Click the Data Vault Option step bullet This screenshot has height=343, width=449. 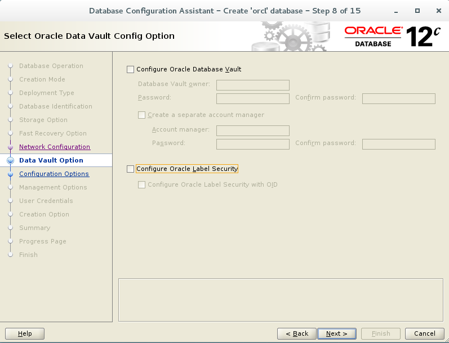10,161
